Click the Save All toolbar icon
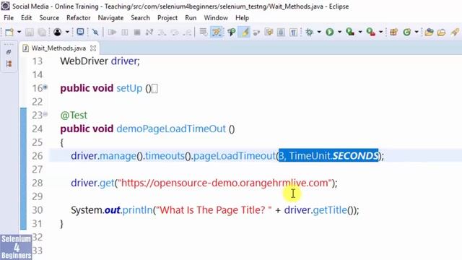This screenshot has height=260, width=462. (x=42, y=32)
